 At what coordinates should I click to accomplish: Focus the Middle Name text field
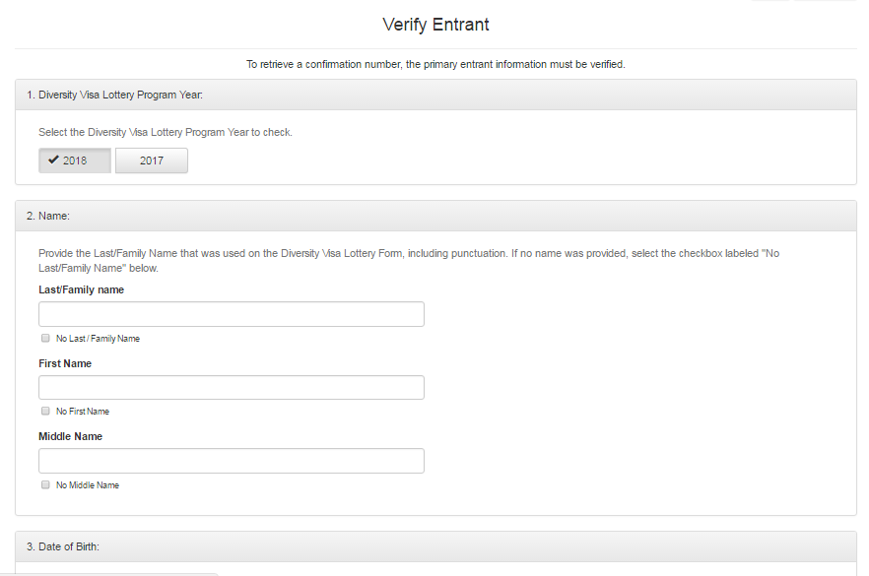(x=232, y=461)
